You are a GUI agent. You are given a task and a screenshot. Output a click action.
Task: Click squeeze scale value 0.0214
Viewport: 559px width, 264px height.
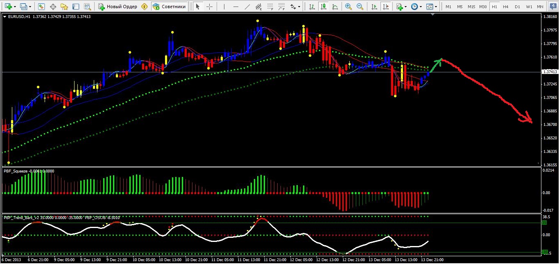pos(548,170)
